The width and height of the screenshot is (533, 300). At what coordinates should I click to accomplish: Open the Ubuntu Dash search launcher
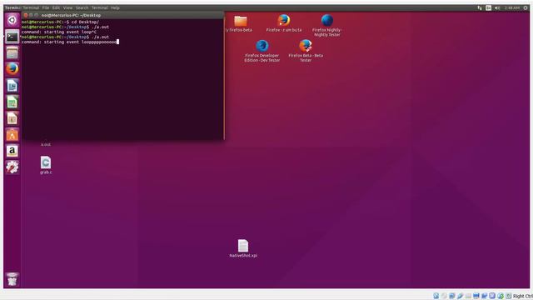pyautogui.click(x=12, y=20)
